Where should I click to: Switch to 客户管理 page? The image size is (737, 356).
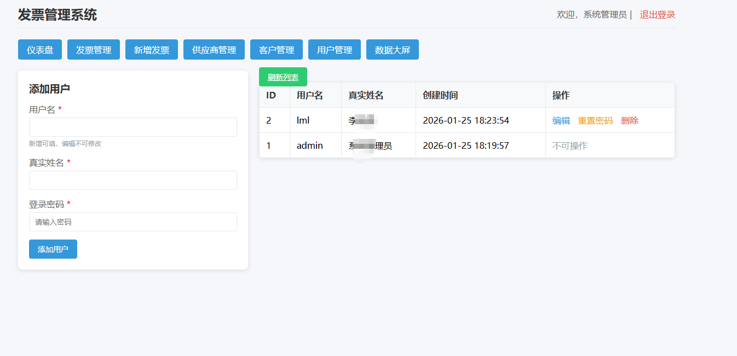point(277,50)
